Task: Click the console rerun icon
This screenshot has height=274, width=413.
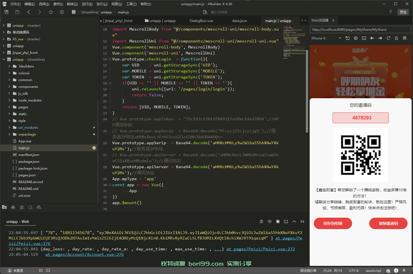Action: (x=270, y=221)
